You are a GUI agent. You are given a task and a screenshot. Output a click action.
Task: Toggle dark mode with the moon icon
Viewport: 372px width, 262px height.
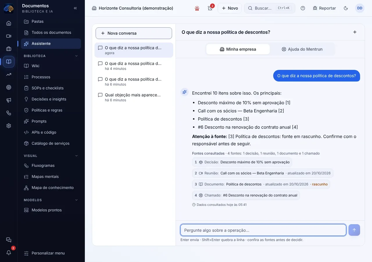346,8
